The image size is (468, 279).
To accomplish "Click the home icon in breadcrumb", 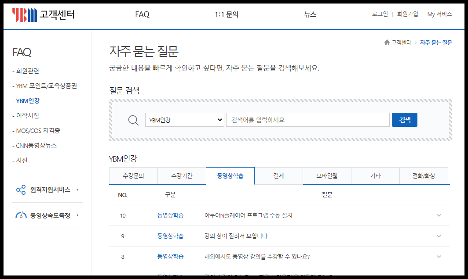I will pyautogui.click(x=387, y=42).
